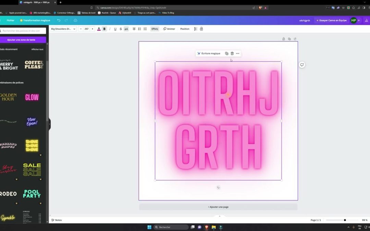Open the Fichier menu

coord(10,21)
